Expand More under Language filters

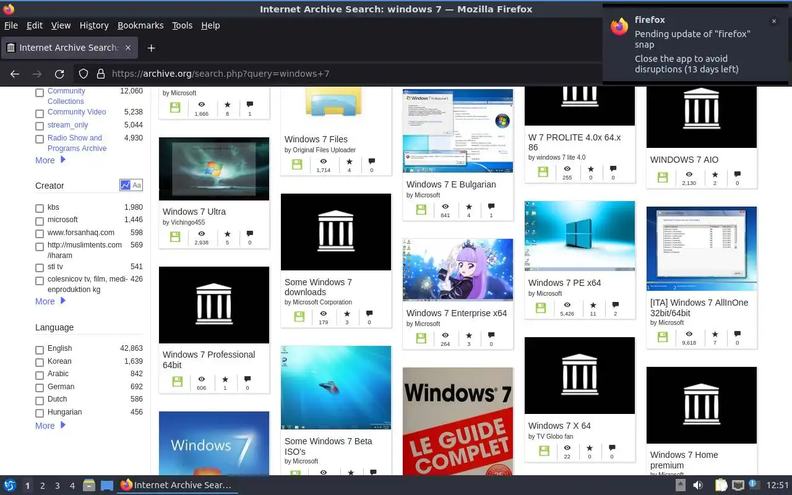coord(50,426)
